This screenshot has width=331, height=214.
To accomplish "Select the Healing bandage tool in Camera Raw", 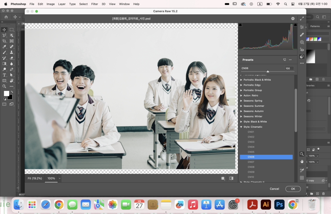I will pos(302,34).
